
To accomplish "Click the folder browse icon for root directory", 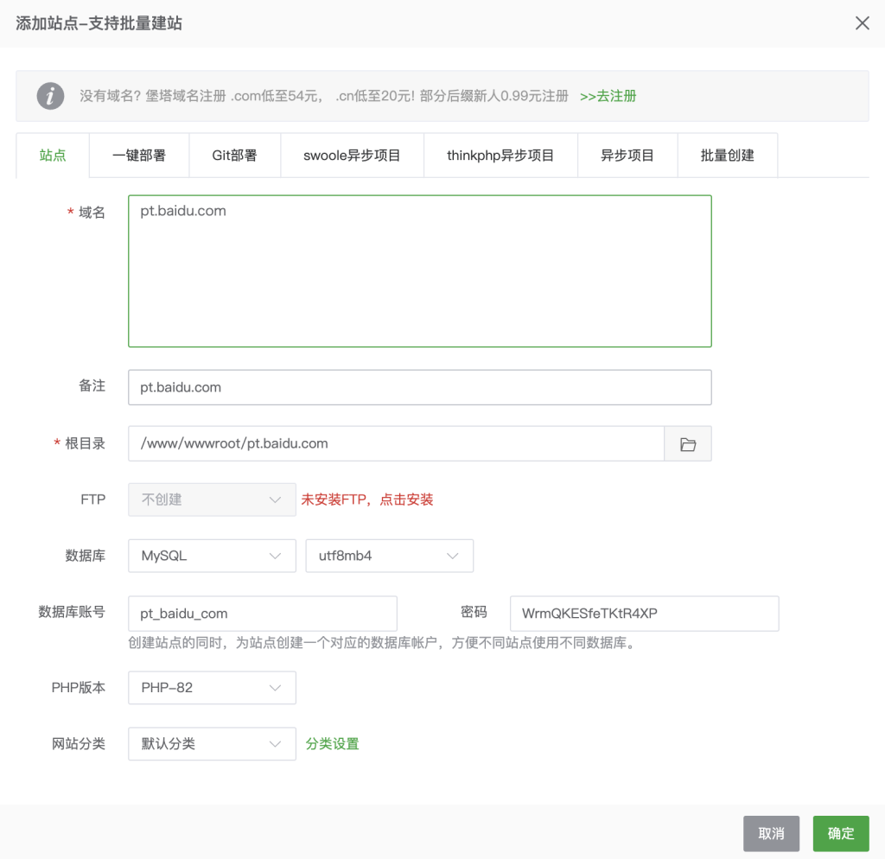I will 688,444.
